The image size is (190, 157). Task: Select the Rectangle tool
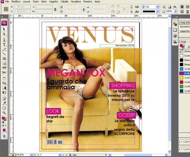[4, 63]
